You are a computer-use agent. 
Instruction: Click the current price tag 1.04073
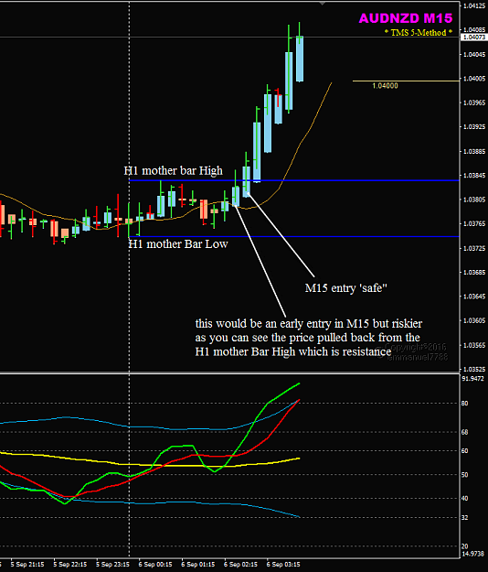pyautogui.click(x=473, y=38)
